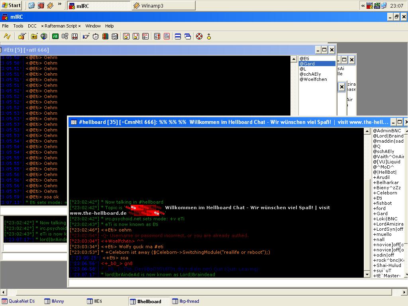The width and height of the screenshot is (408, 306).
Task: Open the Rafterman Script menu
Action: tap(61, 26)
